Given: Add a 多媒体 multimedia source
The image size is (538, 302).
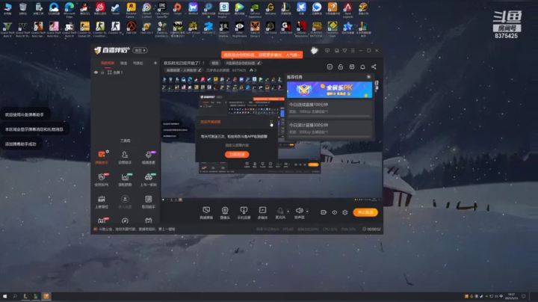Looking at the screenshot, I should click(262, 213).
